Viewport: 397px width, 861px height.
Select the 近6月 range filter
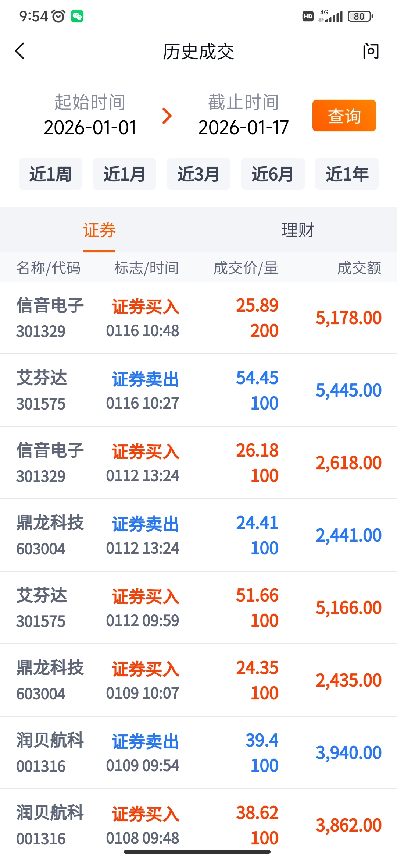tap(273, 174)
